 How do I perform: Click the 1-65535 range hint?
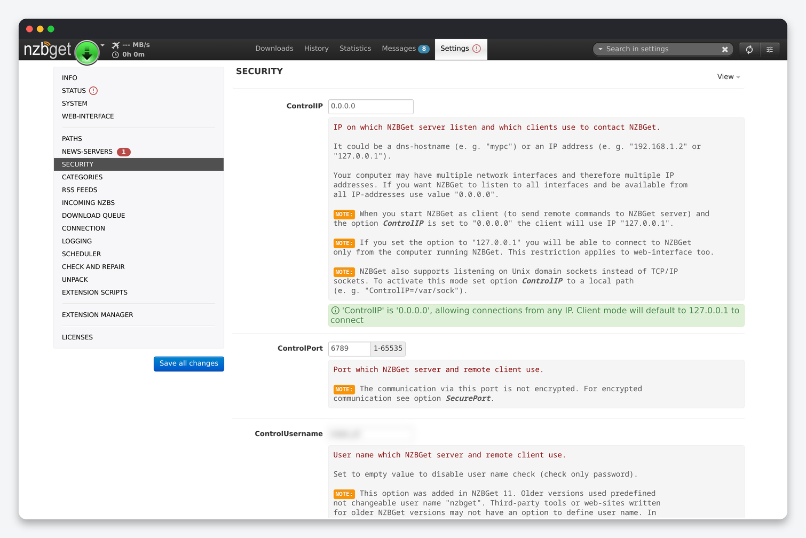point(388,349)
